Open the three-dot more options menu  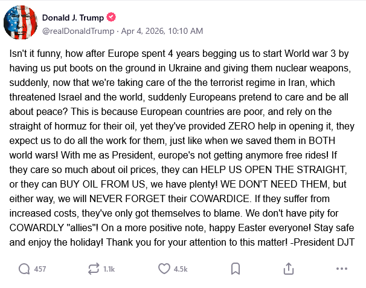342,269
